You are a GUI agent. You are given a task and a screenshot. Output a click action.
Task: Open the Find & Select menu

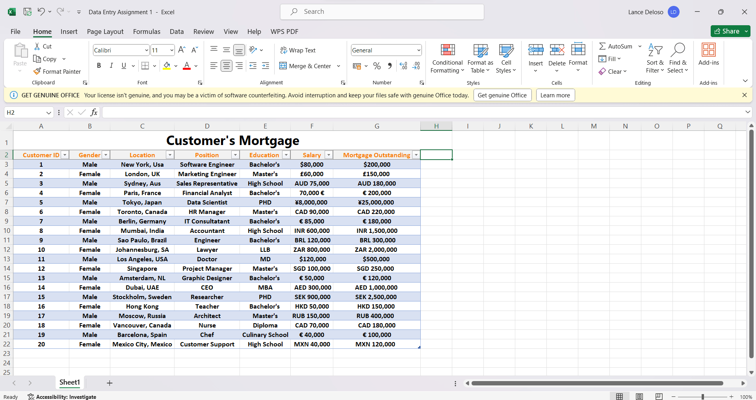point(678,58)
